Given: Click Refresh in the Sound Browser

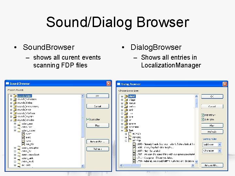Looking at the screenshot, I should (98, 149).
